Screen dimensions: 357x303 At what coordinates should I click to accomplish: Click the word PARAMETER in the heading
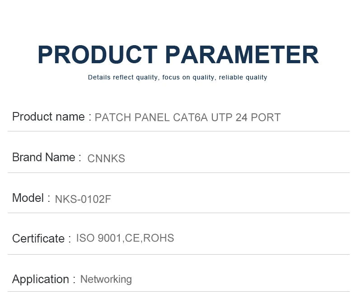pyautogui.click(x=242, y=55)
